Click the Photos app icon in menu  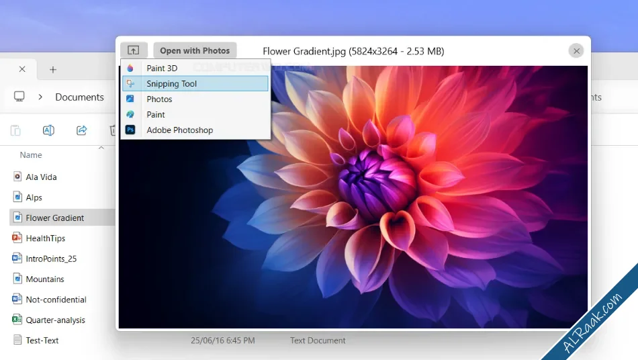point(130,99)
